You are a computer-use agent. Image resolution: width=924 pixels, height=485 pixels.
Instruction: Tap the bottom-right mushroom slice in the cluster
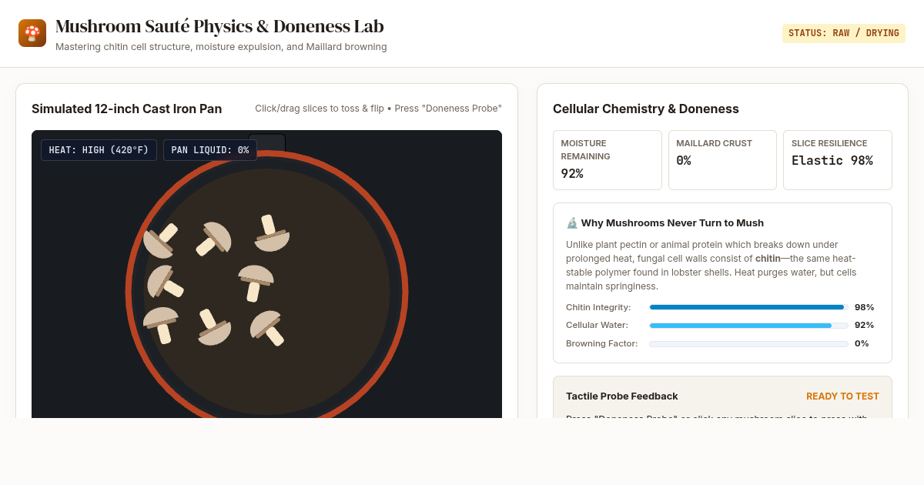(x=267, y=327)
